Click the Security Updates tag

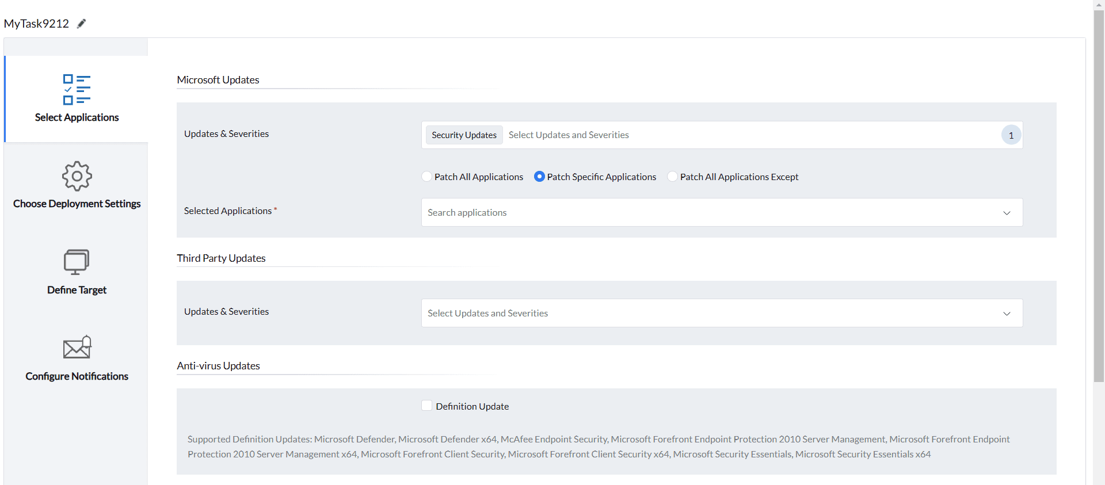click(x=464, y=135)
